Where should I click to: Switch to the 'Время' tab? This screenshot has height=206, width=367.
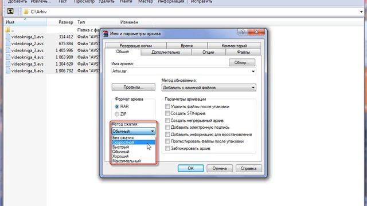pyautogui.click(x=187, y=46)
